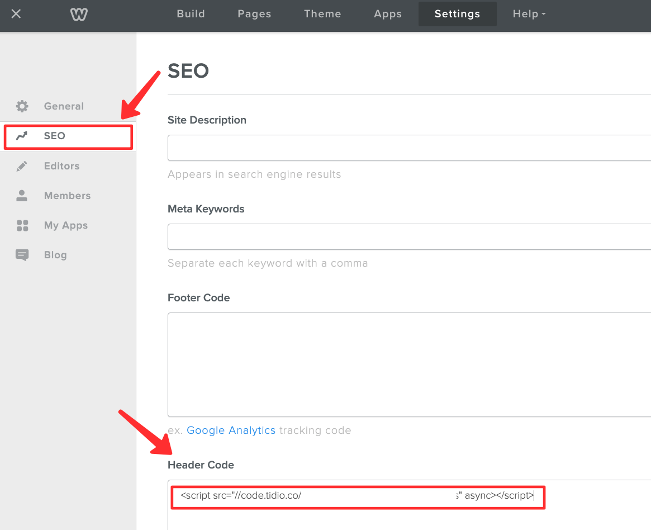Focus the Meta Keywords input field
This screenshot has width=651, height=530.
(409, 236)
